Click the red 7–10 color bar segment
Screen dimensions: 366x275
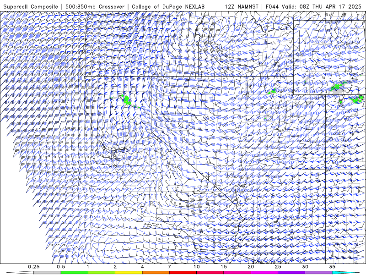(x=183, y=273)
